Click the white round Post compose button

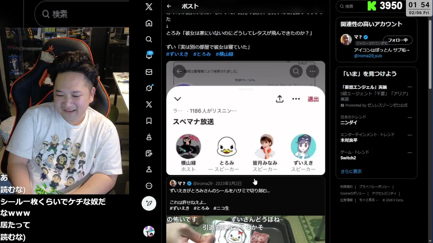(x=149, y=204)
